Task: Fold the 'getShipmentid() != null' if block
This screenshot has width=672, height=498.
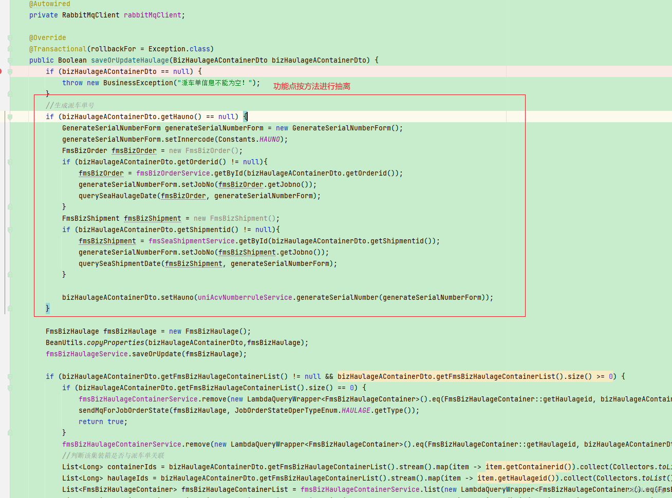Action: click(10, 229)
